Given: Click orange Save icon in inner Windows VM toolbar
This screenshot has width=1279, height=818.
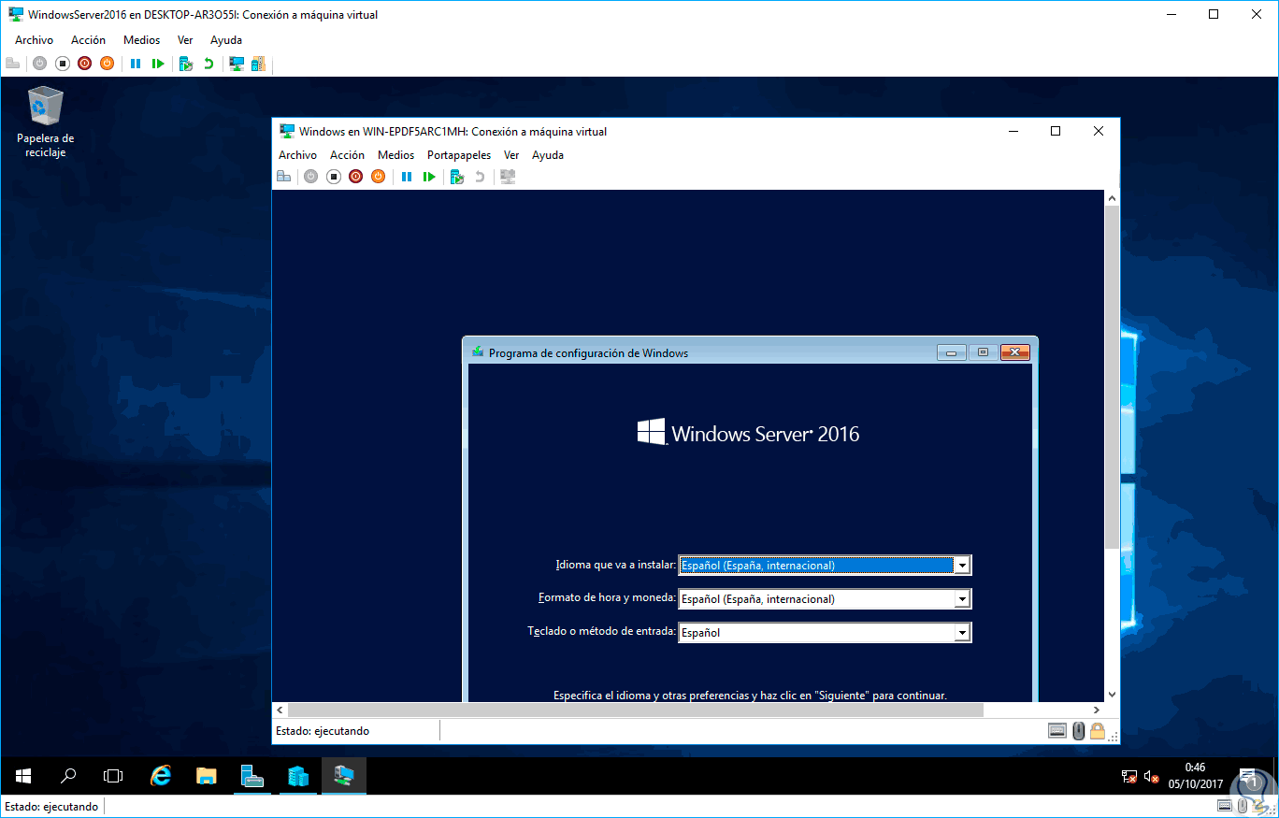Looking at the screenshot, I should (x=378, y=177).
